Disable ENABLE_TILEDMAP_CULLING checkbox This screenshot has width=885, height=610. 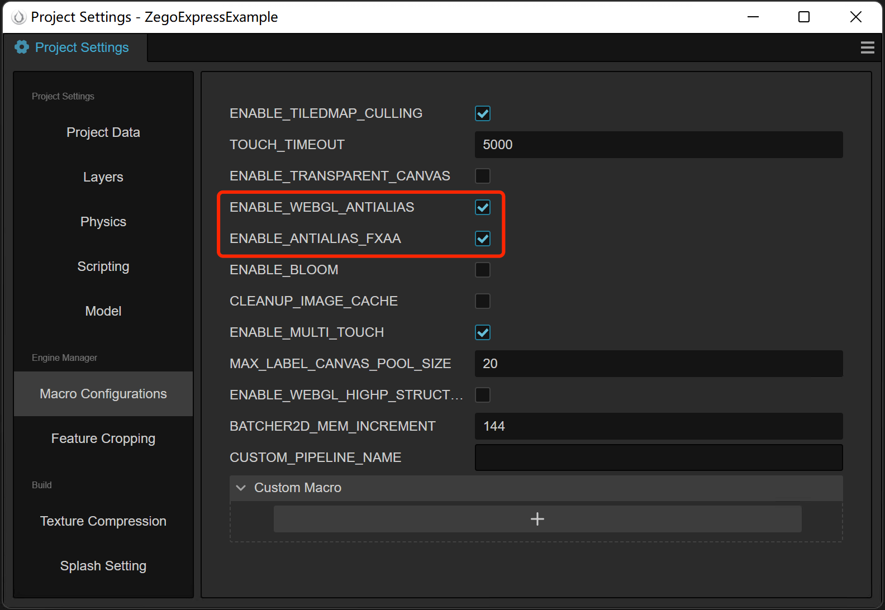pos(483,113)
